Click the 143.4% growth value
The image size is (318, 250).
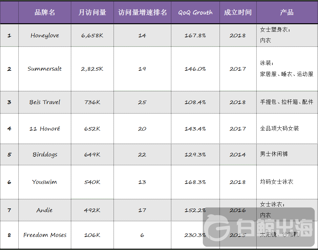click(195, 129)
